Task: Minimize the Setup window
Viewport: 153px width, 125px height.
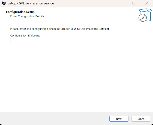Action: [121, 3]
